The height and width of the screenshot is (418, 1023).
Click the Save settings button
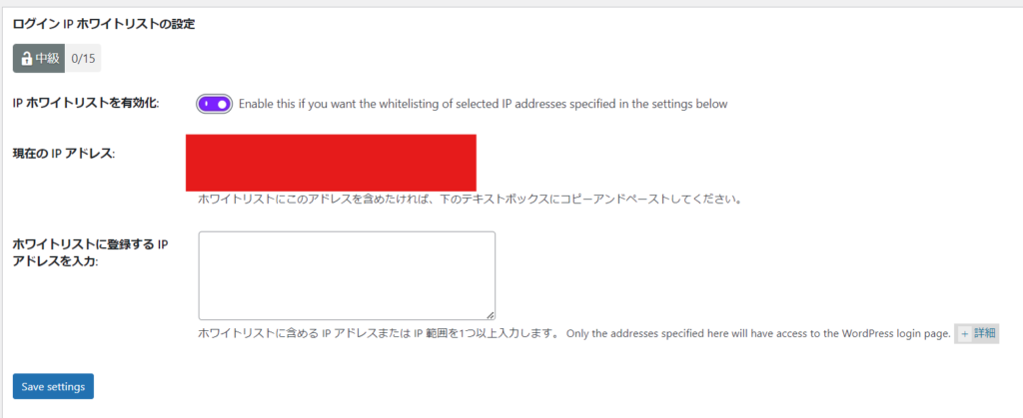[x=53, y=386]
